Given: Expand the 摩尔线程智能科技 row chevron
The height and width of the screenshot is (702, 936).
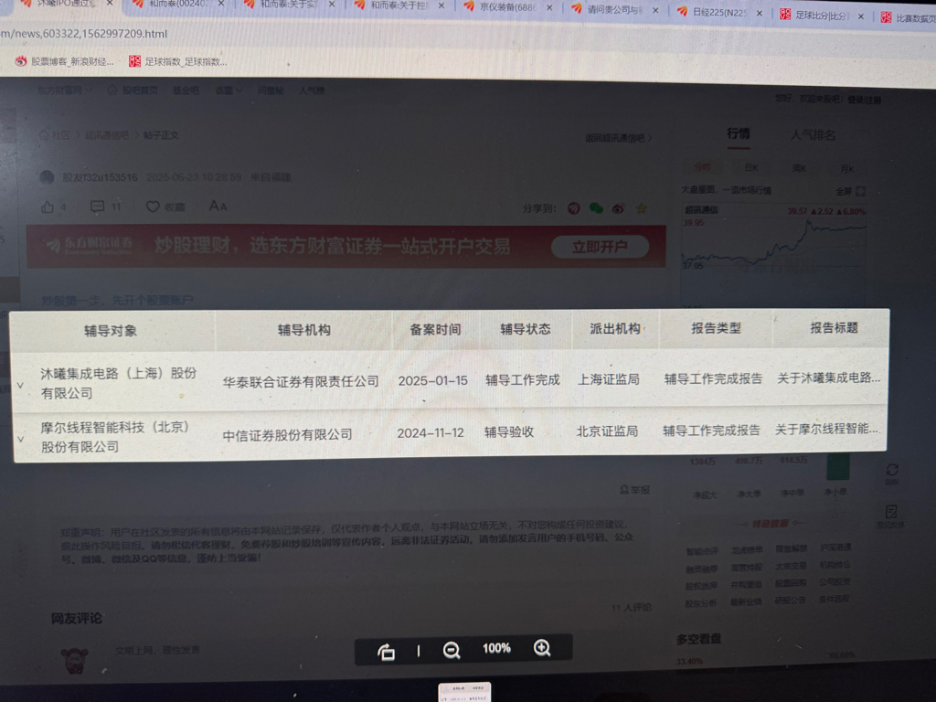Looking at the screenshot, I should point(20,440).
